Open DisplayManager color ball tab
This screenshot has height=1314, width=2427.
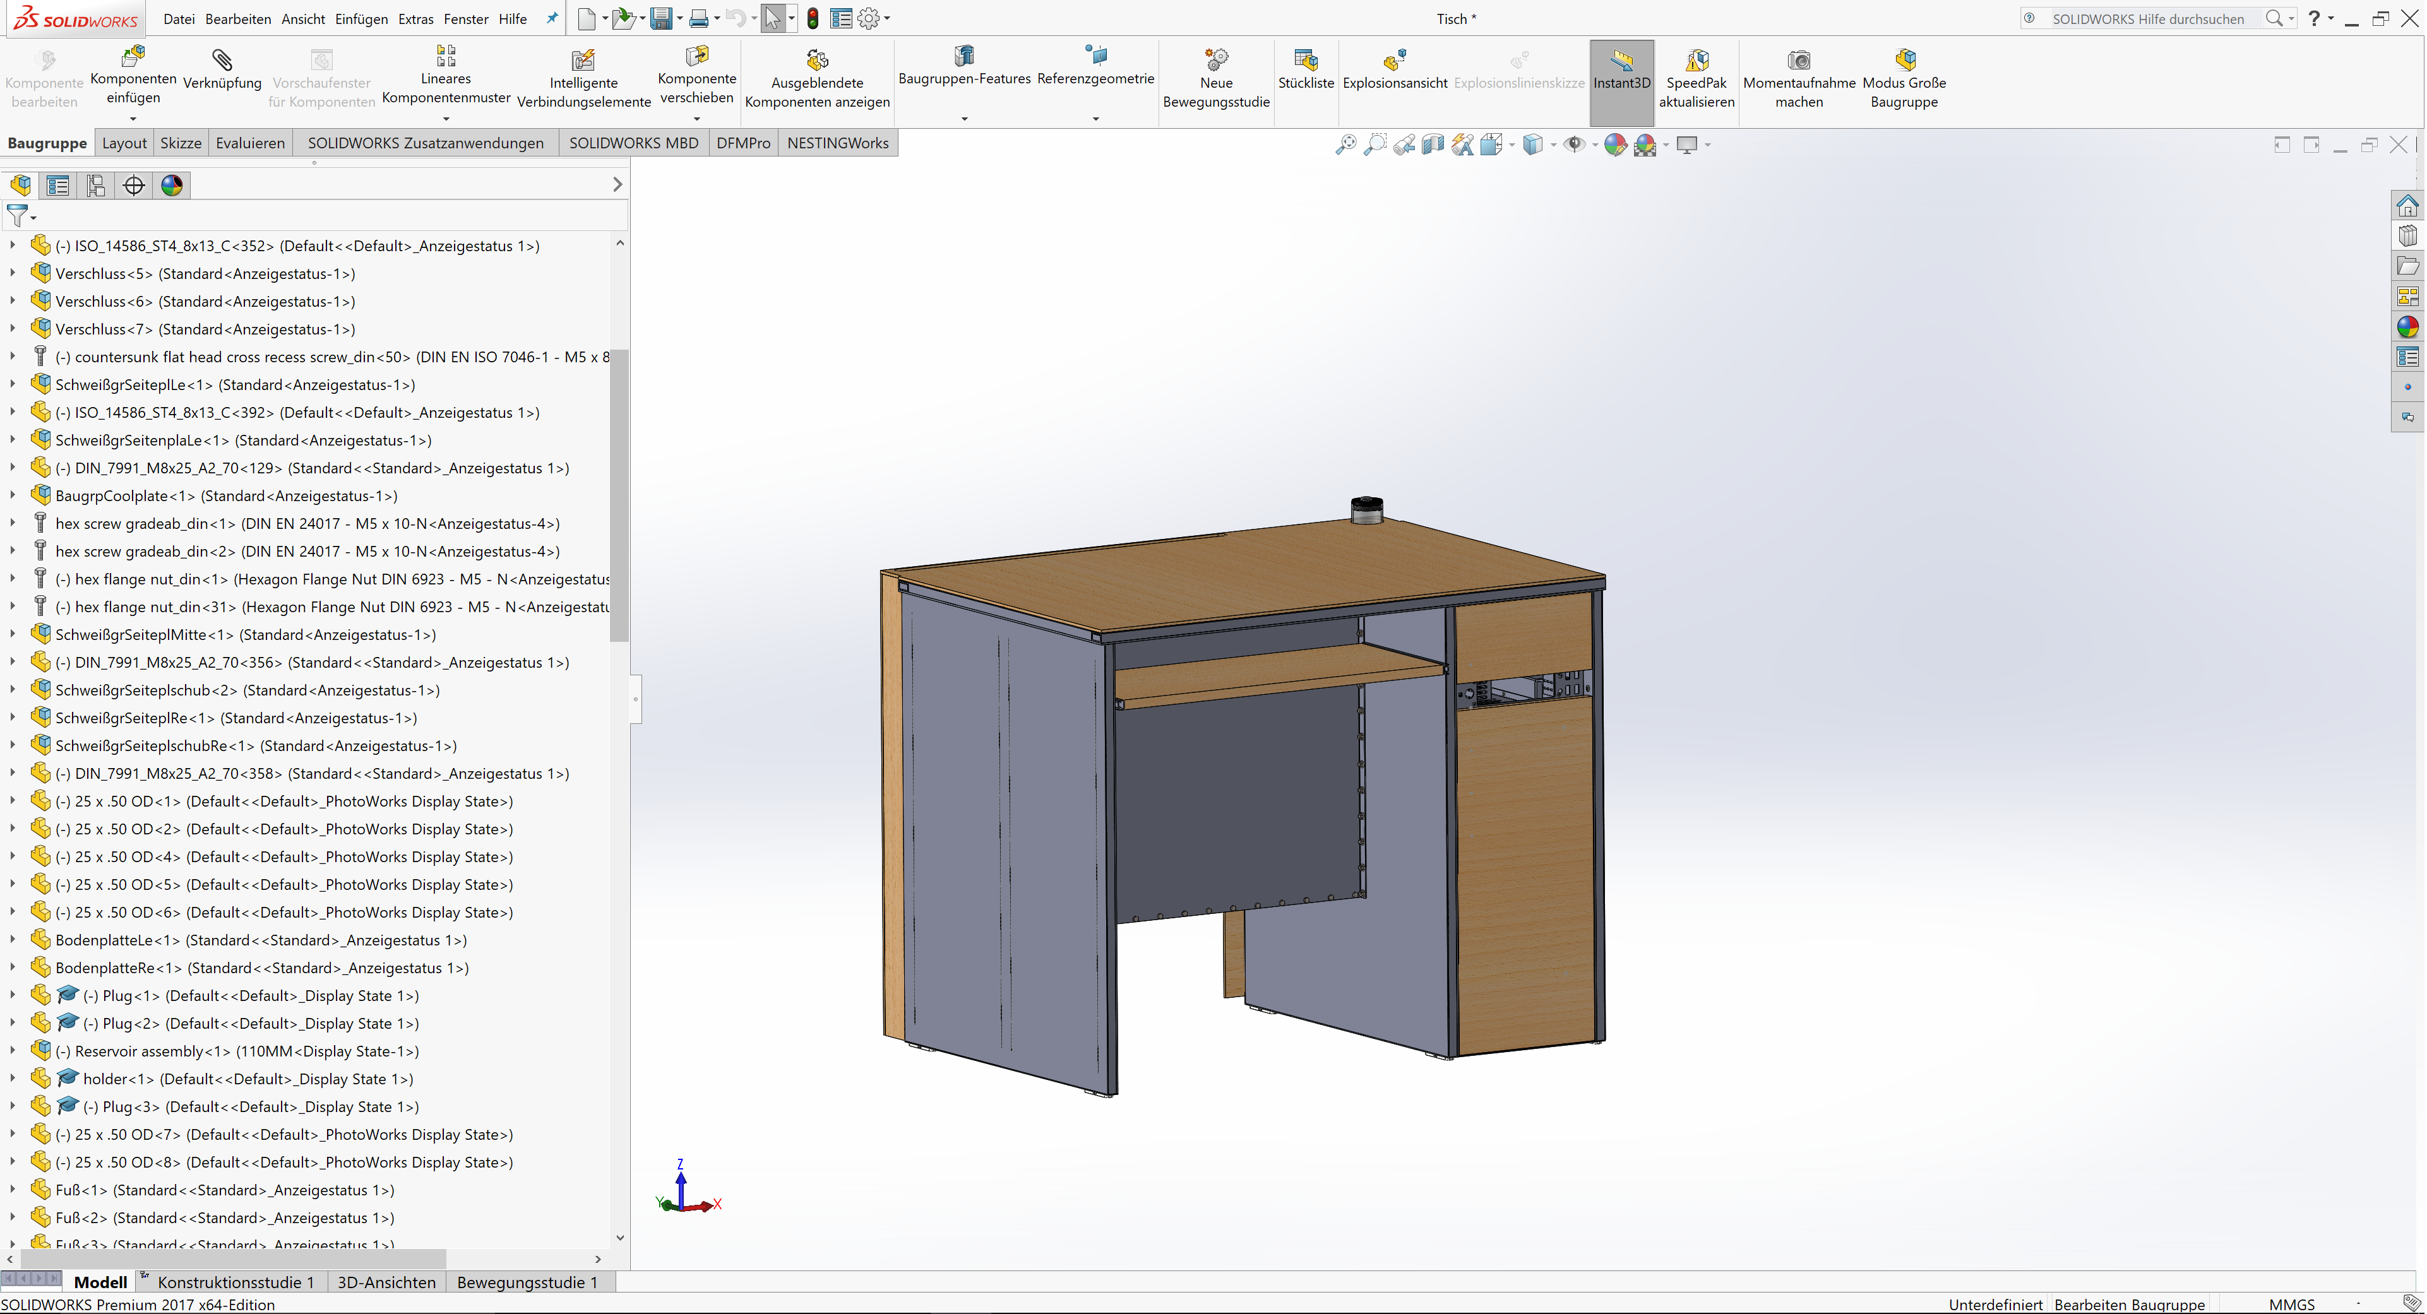tap(172, 186)
